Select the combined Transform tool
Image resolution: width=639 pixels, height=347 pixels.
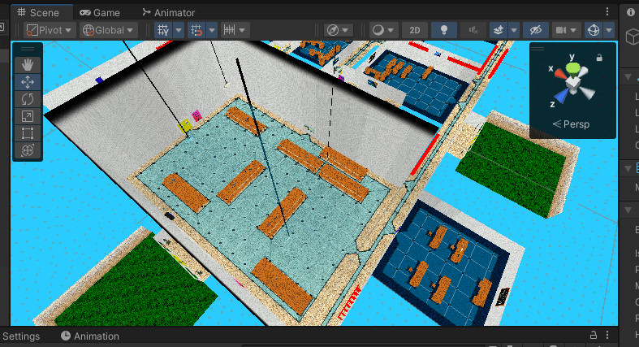click(28, 150)
